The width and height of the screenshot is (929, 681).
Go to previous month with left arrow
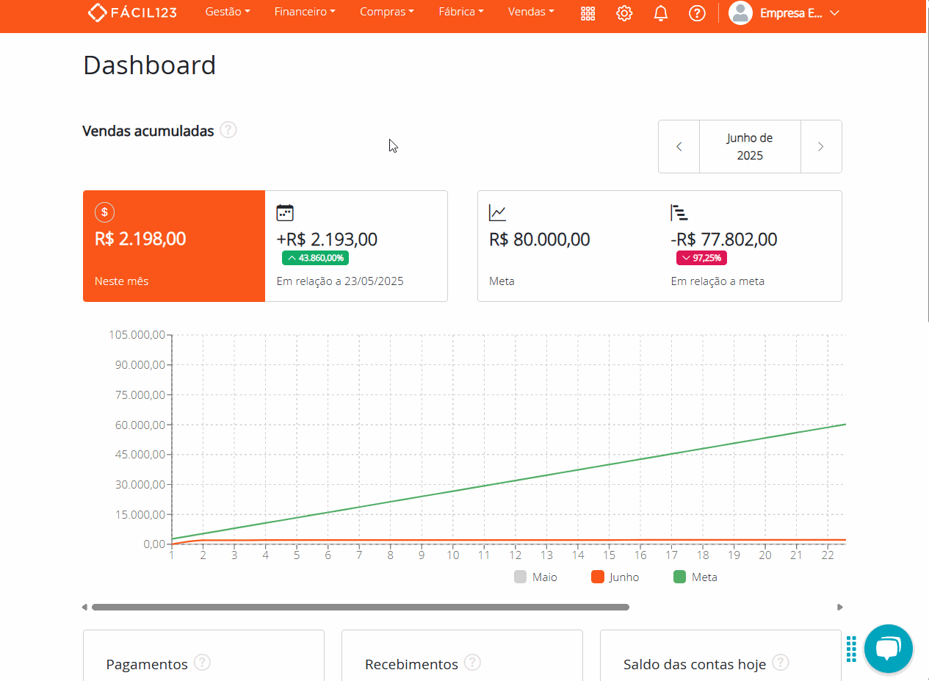(x=679, y=147)
